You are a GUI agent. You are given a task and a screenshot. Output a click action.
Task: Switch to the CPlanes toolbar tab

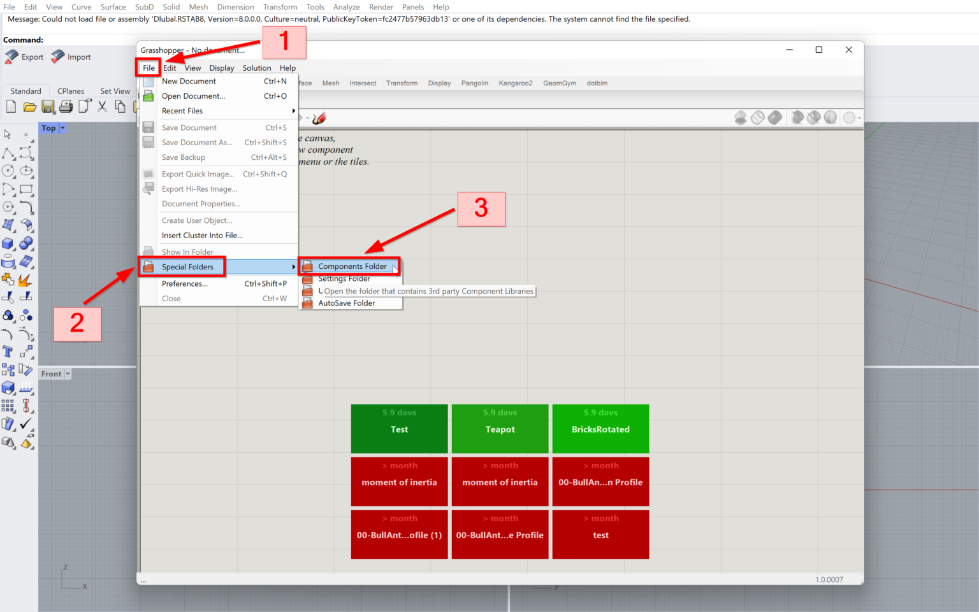[71, 90]
